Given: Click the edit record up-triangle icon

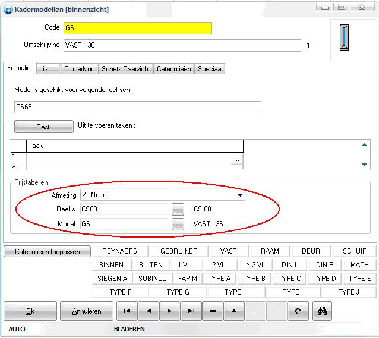Looking at the screenshot, I should pyautogui.click(x=234, y=311).
